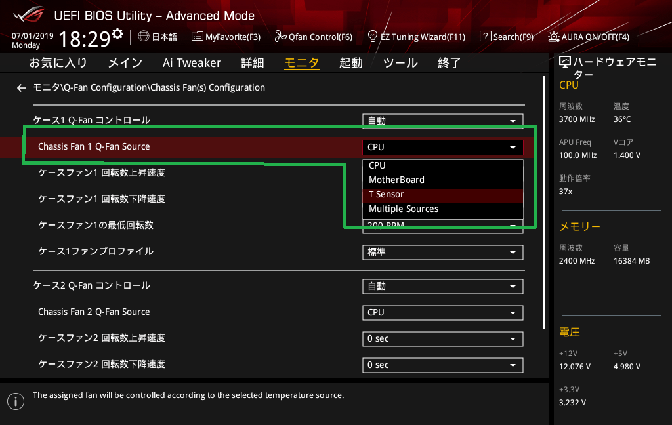
Task: Open ケース1ファンプロファイル 標準 dropdown
Action: click(443, 253)
